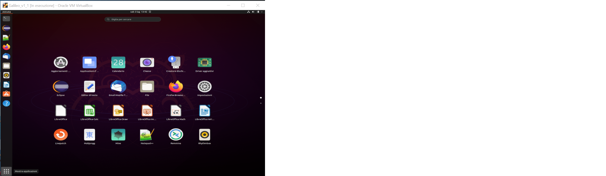
Task: Click Notepad++ icon in the dock
Action: pos(6,38)
